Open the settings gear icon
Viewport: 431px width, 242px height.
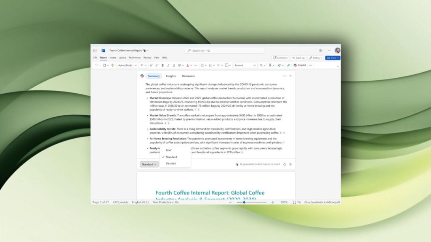tap(320, 50)
